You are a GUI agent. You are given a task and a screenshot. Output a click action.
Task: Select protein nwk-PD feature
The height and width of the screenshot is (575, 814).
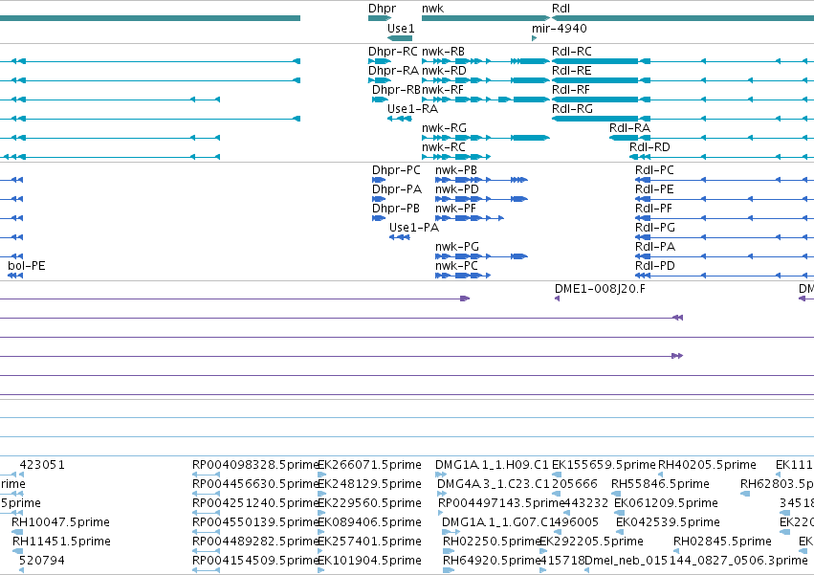click(x=481, y=199)
